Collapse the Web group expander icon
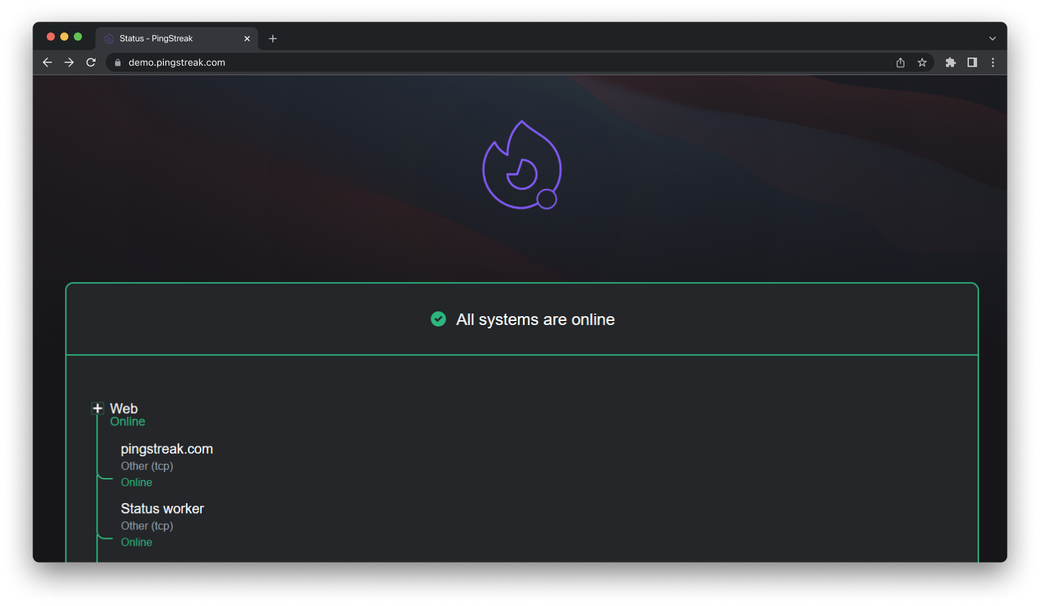The image size is (1040, 606). [x=97, y=408]
